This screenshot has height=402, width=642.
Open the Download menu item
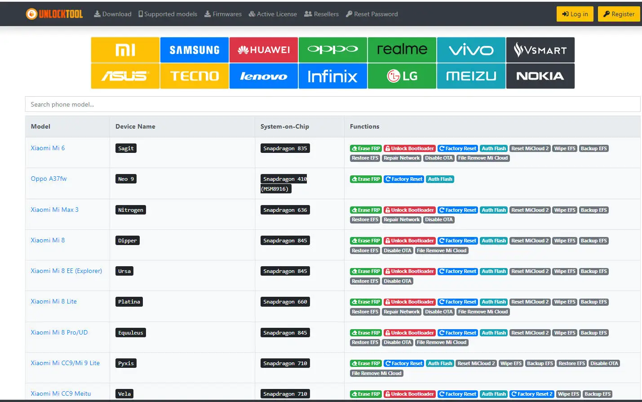tap(112, 14)
